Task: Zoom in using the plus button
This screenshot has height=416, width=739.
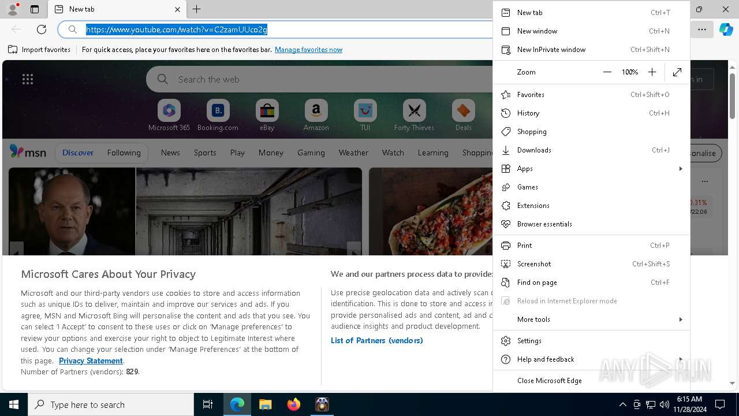Action: [652, 72]
